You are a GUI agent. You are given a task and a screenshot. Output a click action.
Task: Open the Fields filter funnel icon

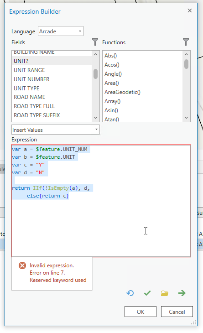point(95,42)
